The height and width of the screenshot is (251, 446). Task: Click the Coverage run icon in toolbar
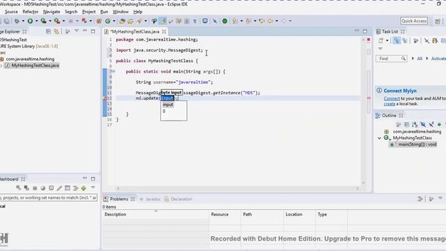(x=43, y=21)
